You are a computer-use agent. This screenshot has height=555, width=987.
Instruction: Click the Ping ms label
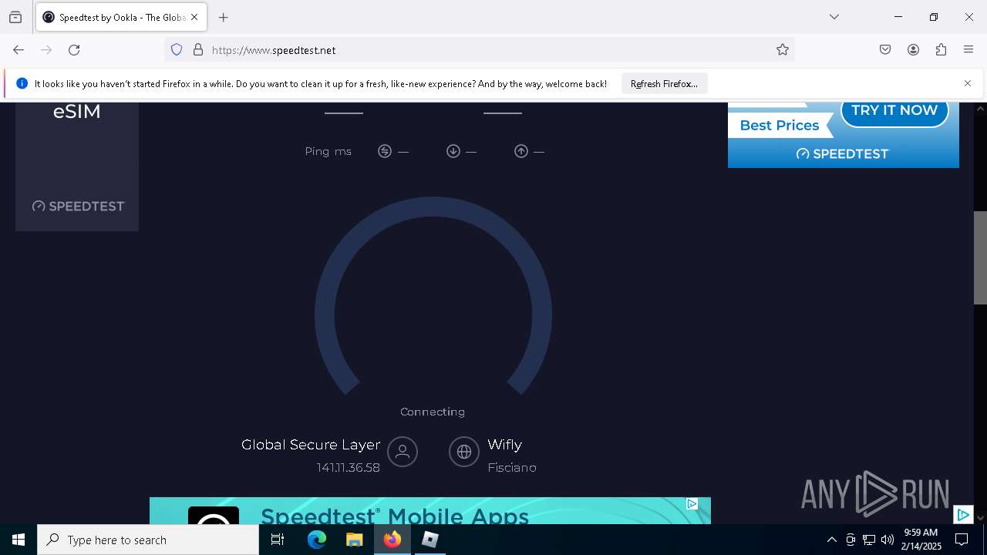328,152
